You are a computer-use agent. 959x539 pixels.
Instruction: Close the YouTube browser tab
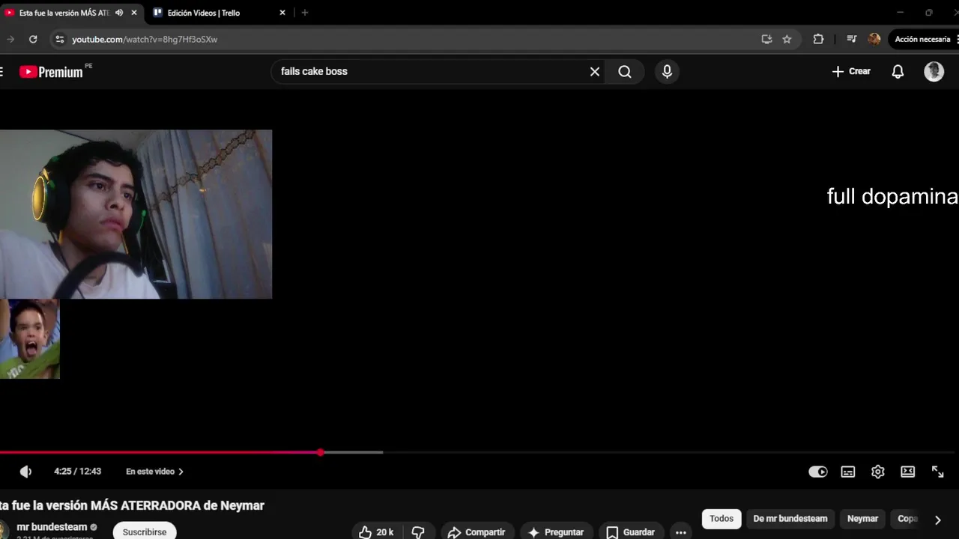pos(134,13)
